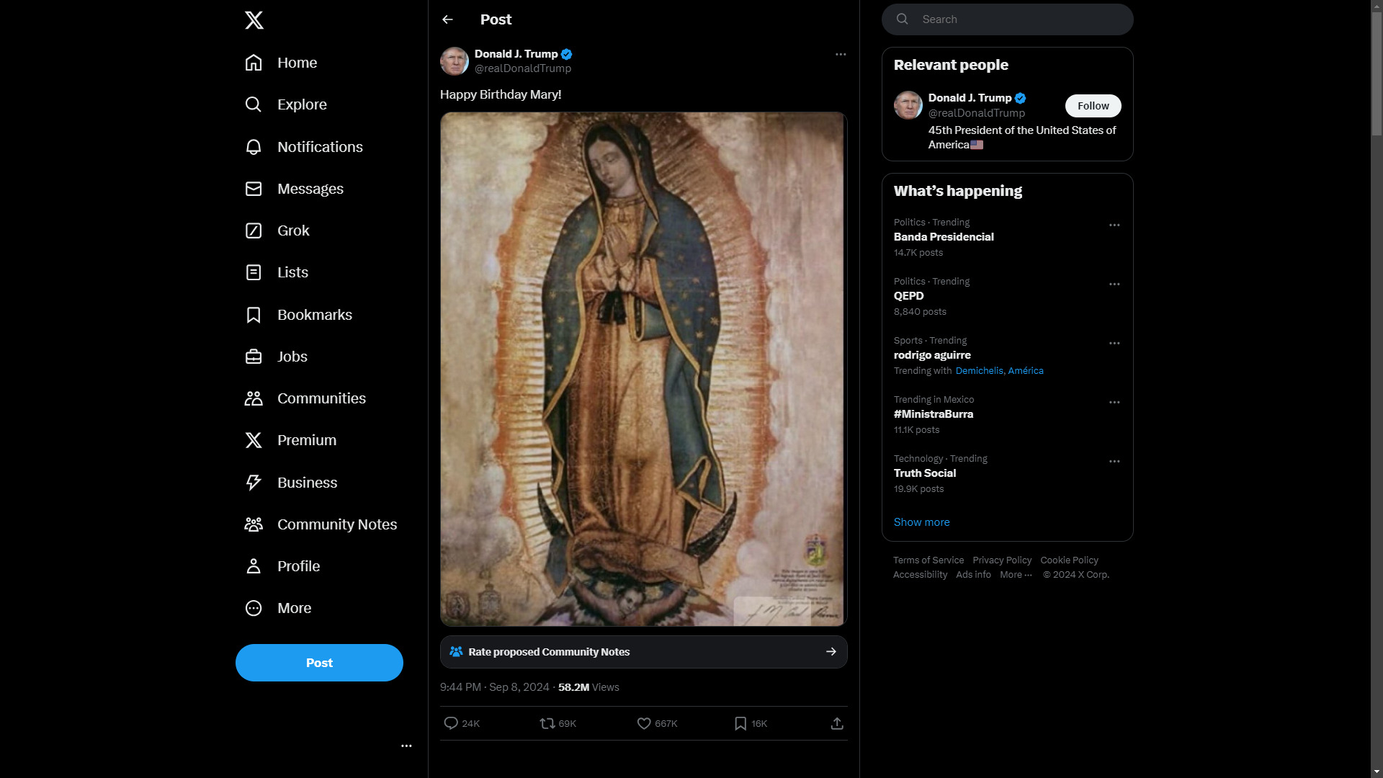Click the X logo icon
The width and height of the screenshot is (1383, 778).
point(254,20)
